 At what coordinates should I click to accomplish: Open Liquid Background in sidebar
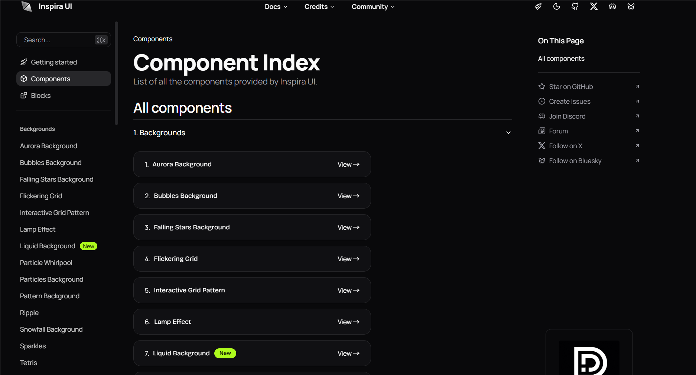coord(48,246)
